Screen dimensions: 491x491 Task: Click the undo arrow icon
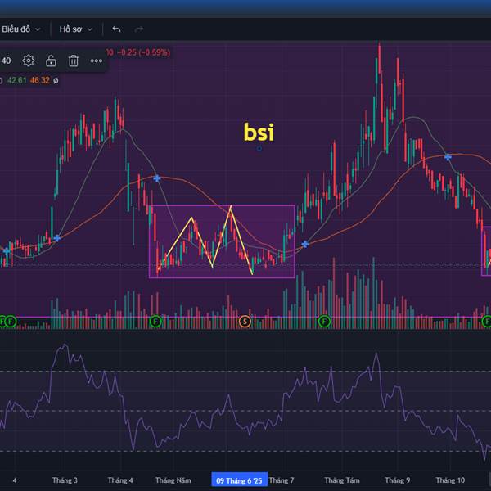[x=116, y=29]
